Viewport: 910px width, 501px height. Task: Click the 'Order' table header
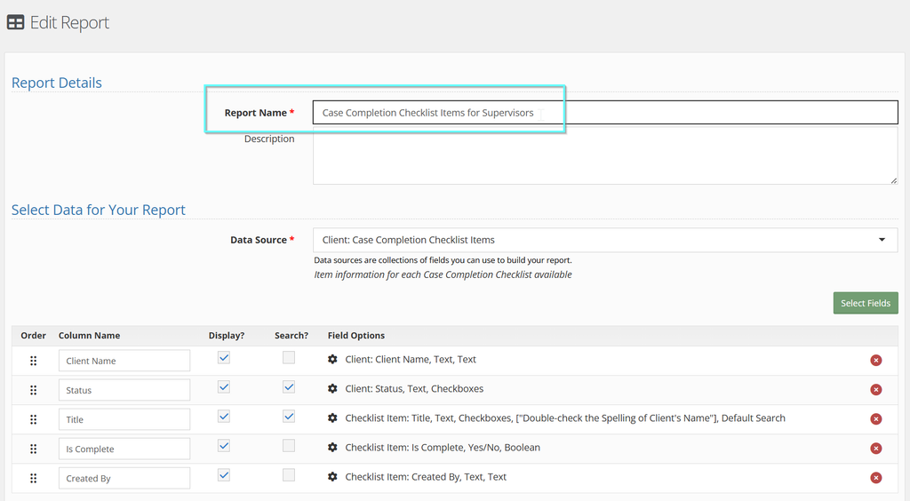(x=33, y=336)
